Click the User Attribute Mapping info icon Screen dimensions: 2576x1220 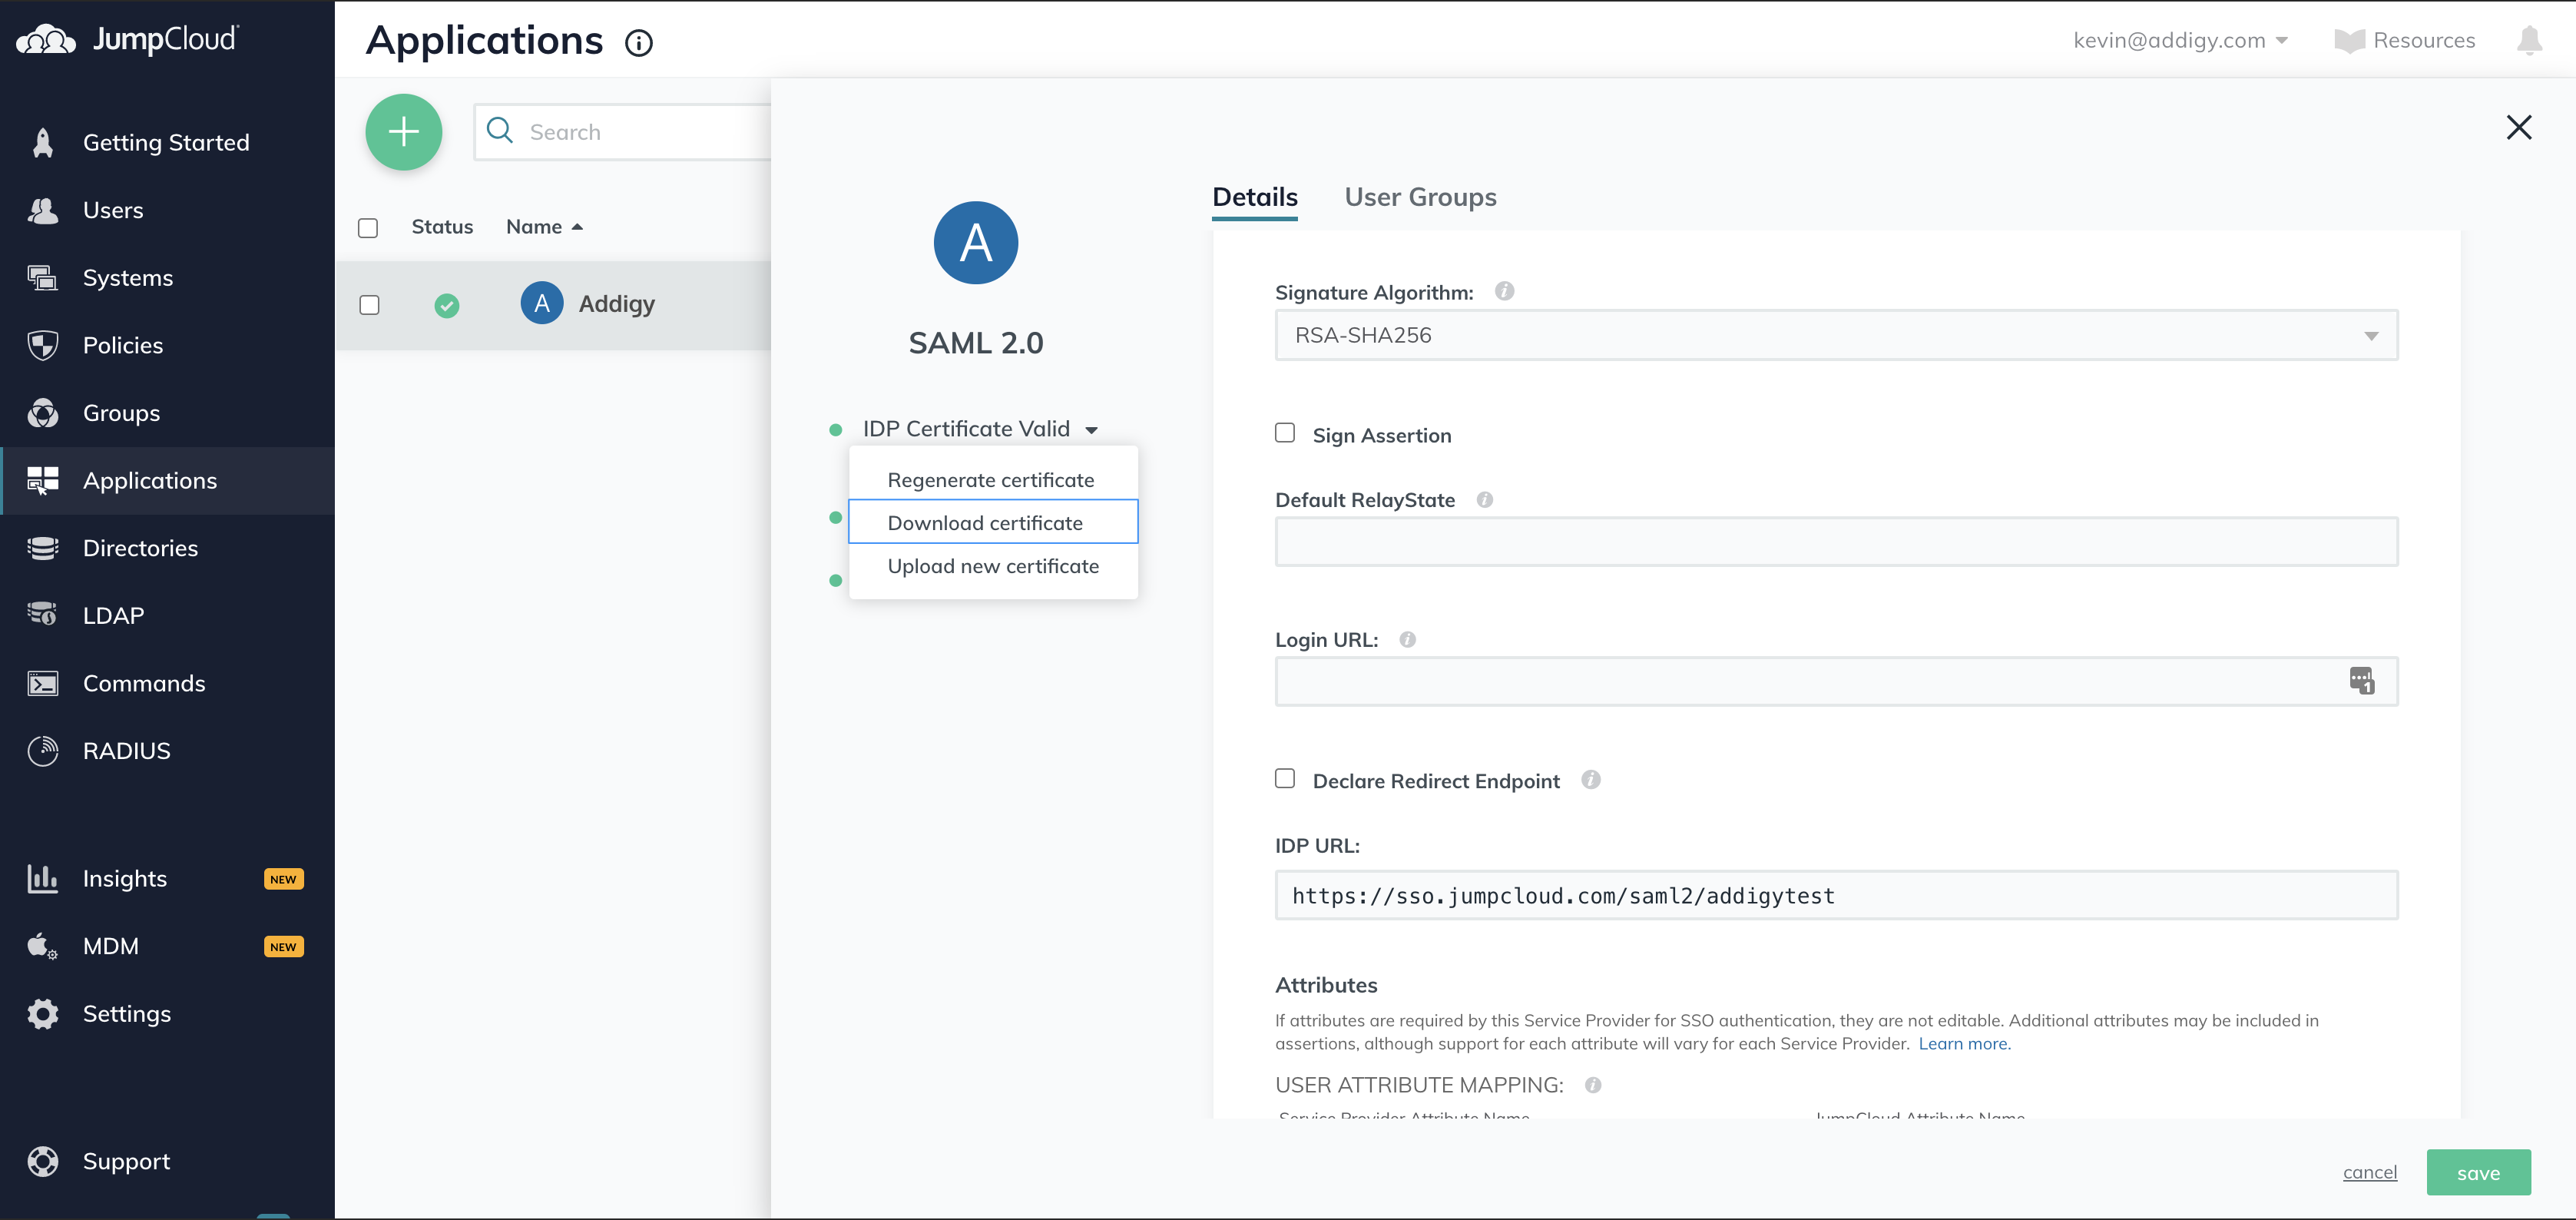1593,1085
